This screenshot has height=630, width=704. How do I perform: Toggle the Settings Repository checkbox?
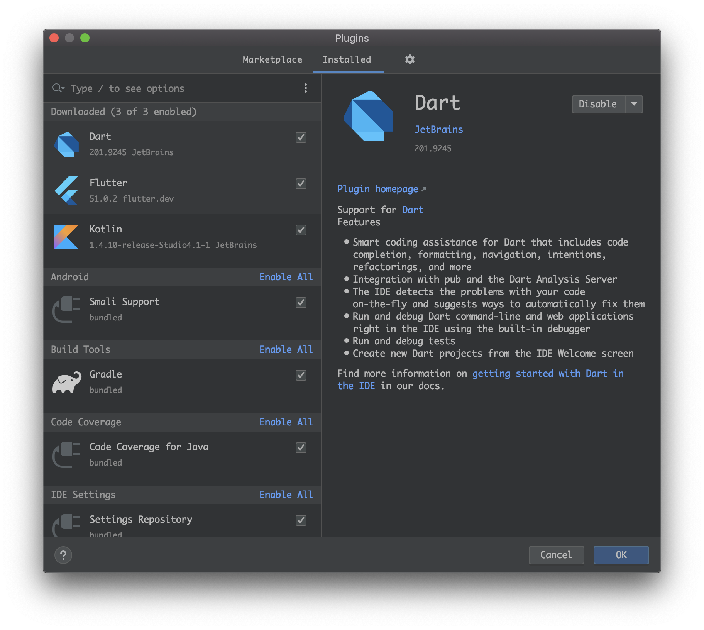[301, 520]
